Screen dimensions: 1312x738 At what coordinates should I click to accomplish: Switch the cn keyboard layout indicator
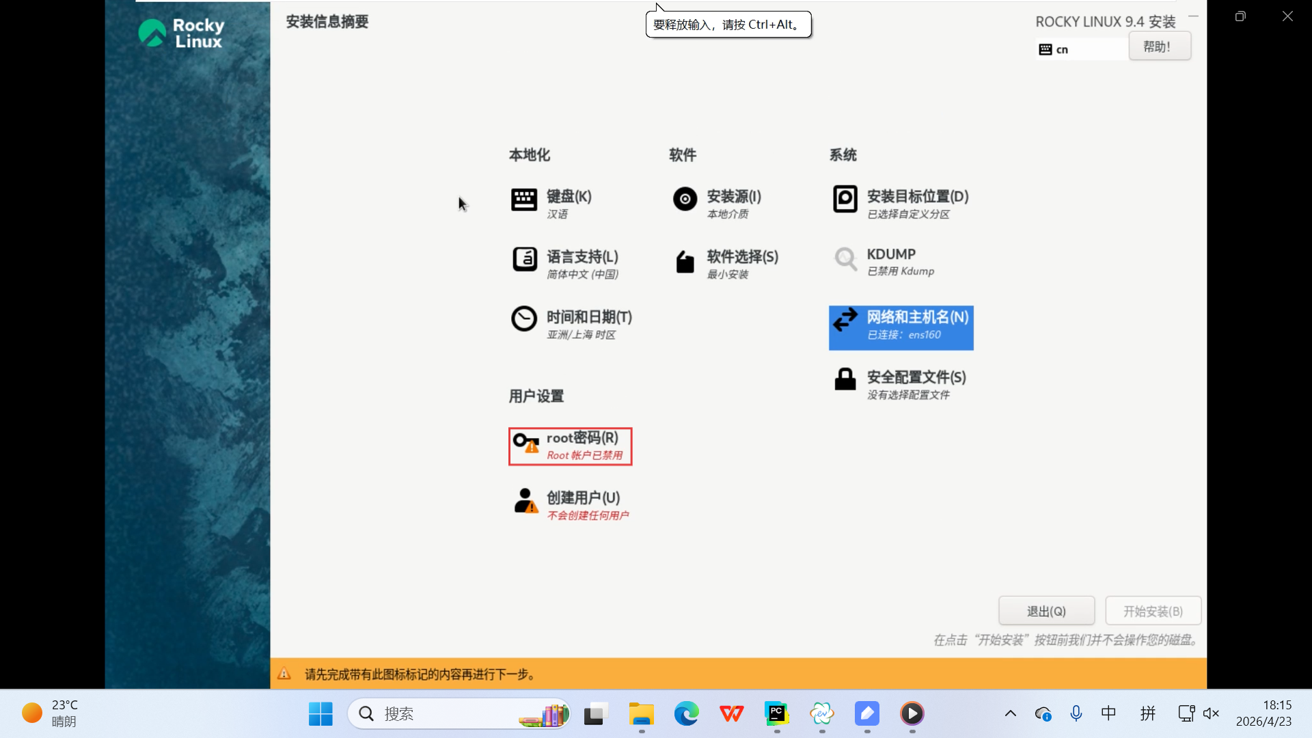(x=1056, y=49)
